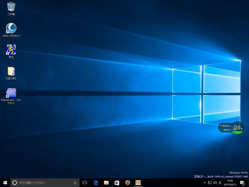Open File Explorer from the taskbar

(106, 183)
